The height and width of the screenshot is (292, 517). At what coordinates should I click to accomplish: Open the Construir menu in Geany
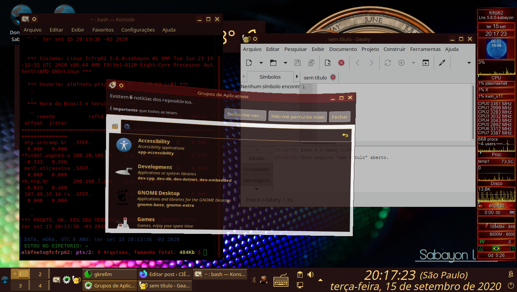(x=394, y=49)
